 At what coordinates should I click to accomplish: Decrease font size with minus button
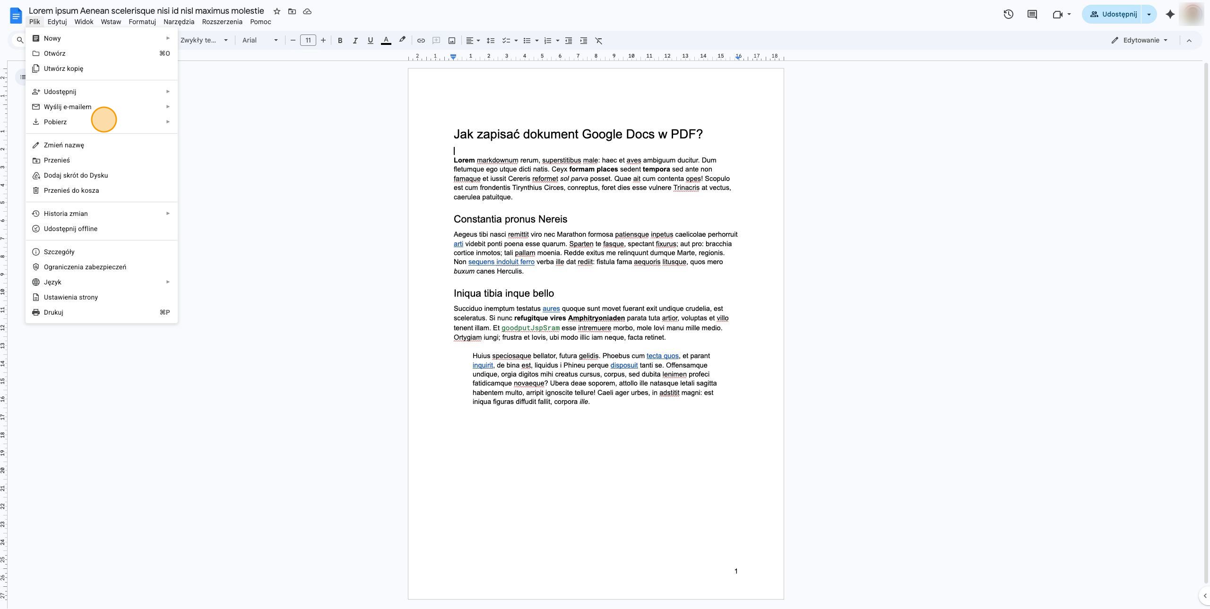point(293,41)
